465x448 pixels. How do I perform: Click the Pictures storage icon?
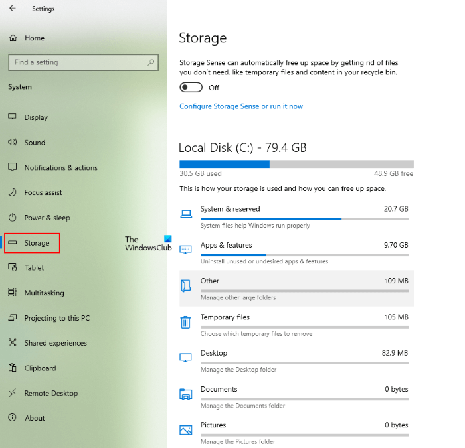click(x=186, y=429)
